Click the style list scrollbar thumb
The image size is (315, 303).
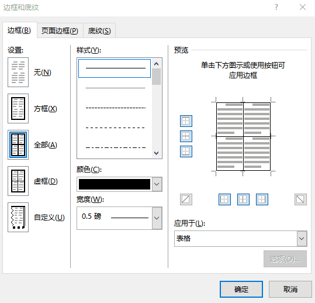(156, 77)
